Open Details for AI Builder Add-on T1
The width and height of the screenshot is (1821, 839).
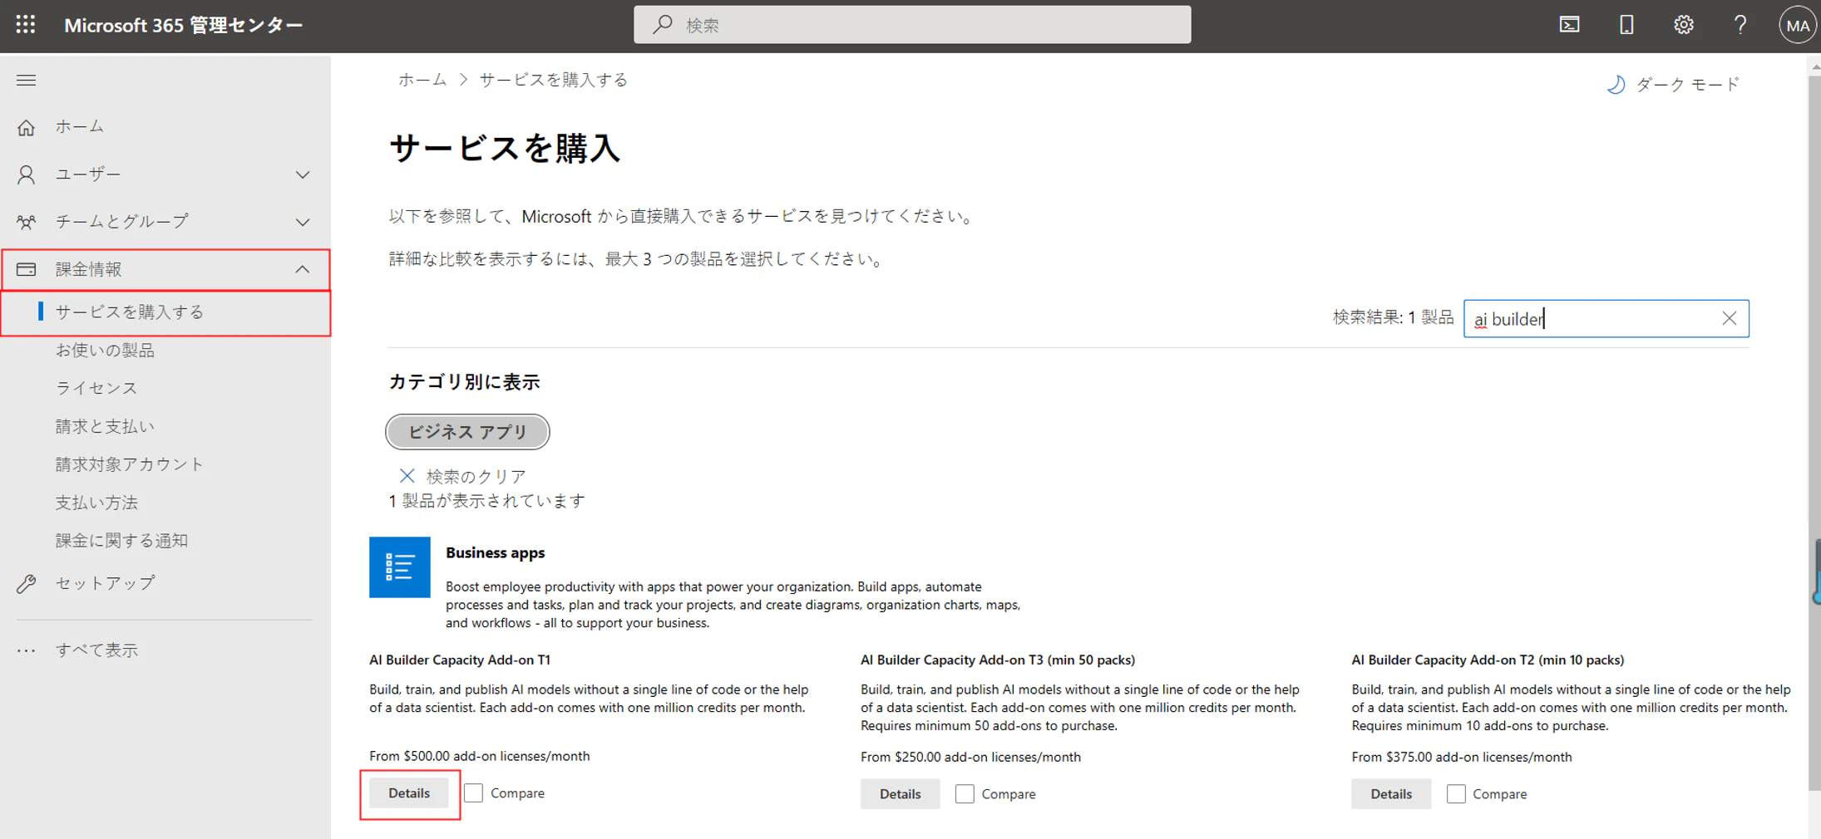point(409,793)
